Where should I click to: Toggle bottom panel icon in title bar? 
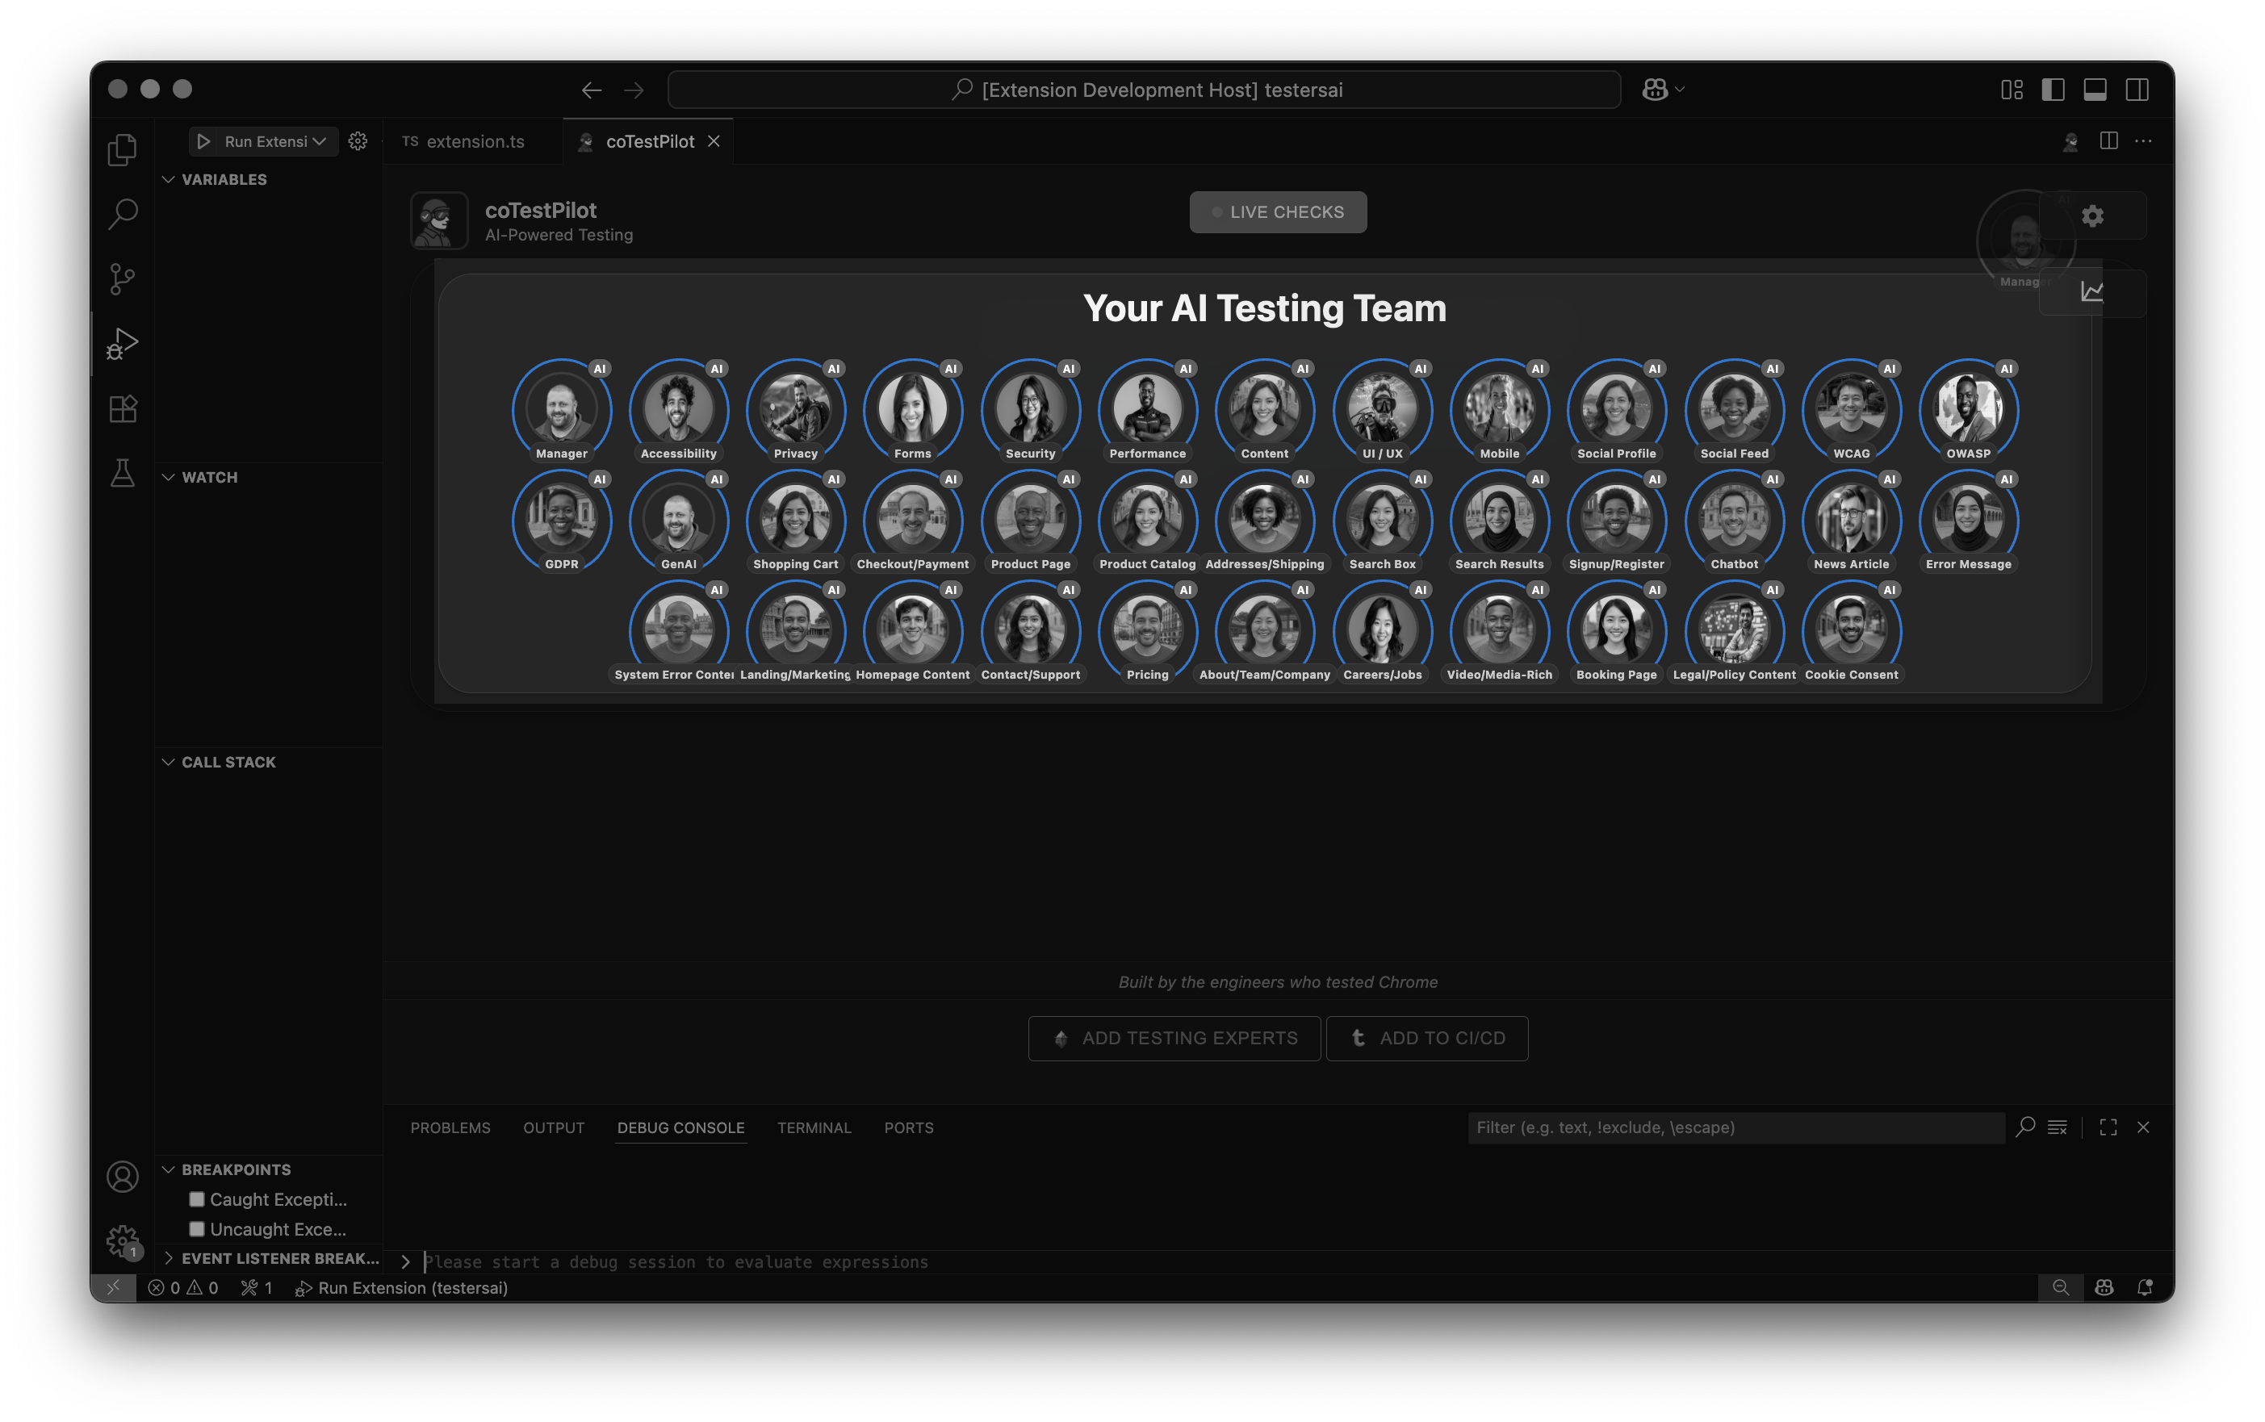tap(2095, 90)
